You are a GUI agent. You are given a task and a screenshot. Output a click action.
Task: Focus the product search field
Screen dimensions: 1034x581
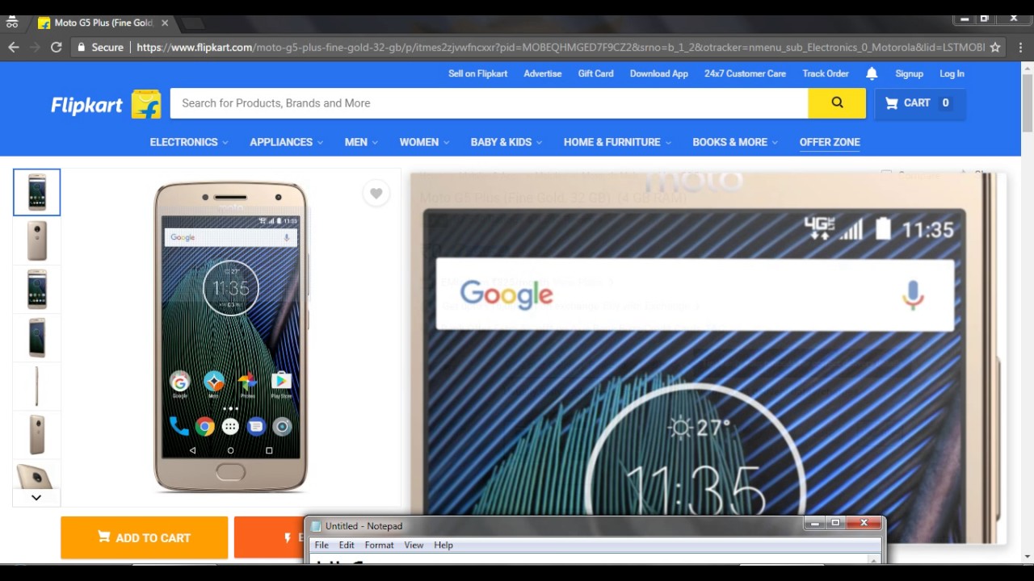489,103
